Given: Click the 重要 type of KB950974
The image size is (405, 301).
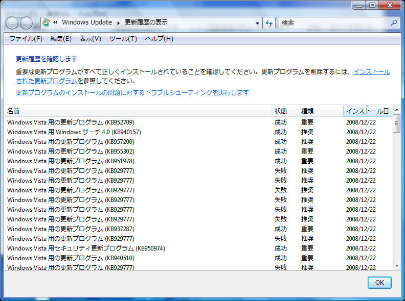Looking at the screenshot, I should pyautogui.click(x=307, y=248).
